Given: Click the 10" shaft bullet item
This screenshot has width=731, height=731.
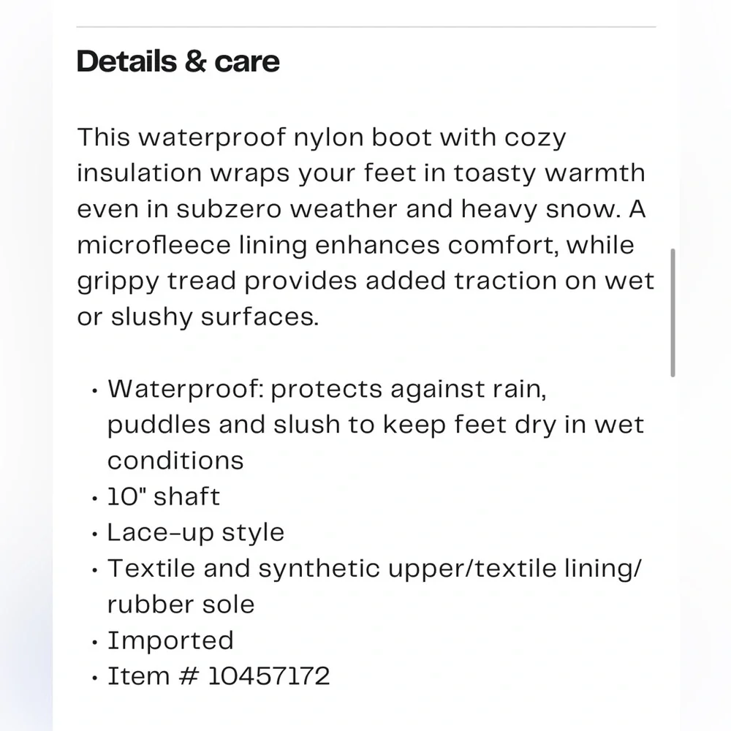Looking at the screenshot, I should (163, 496).
